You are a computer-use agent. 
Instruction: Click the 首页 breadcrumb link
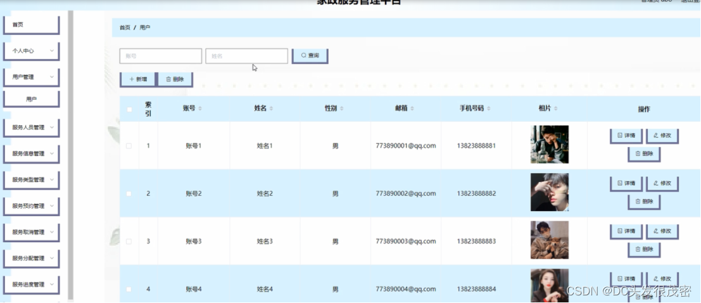pyautogui.click(x=125, y=28)
